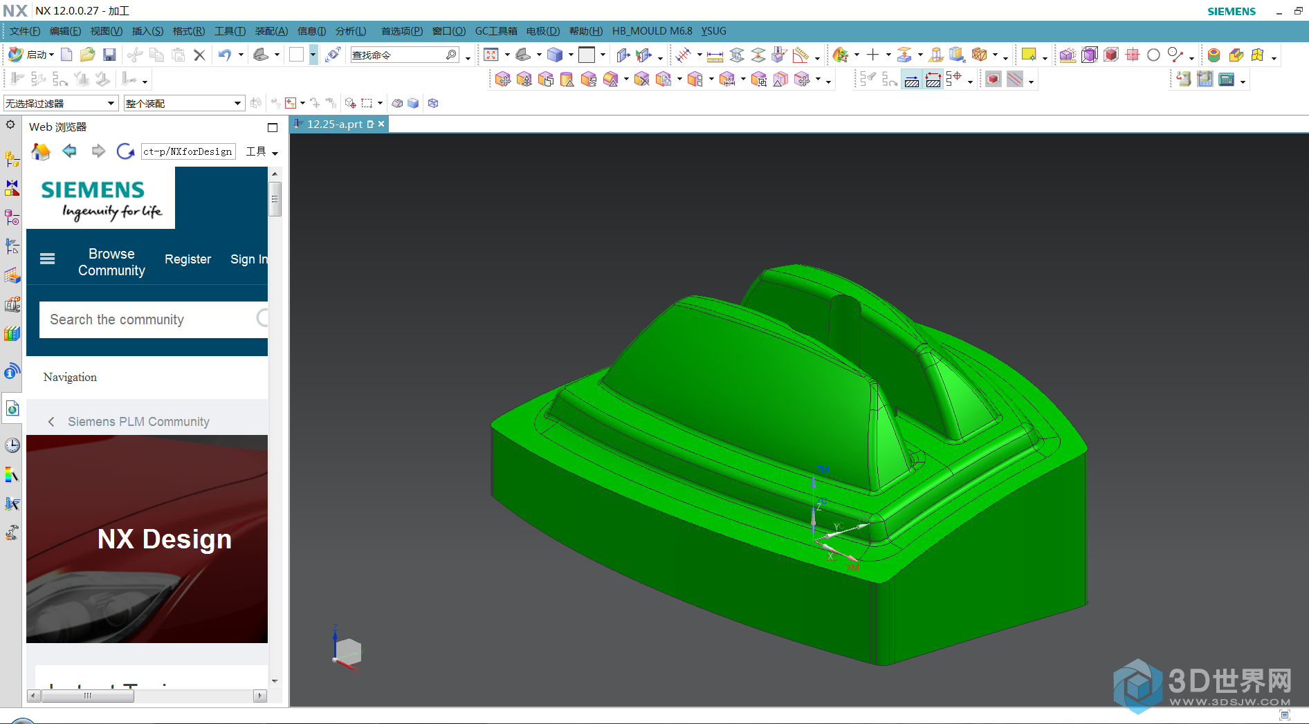Expand the color swatch dropdown arrow
1309x724 pixels.
[x=313, y=55]
